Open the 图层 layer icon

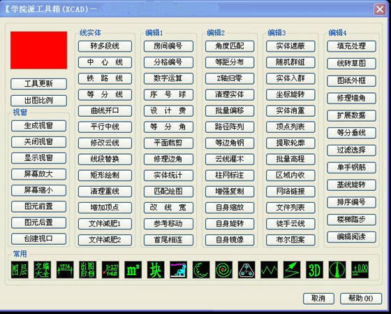(20, 270)
